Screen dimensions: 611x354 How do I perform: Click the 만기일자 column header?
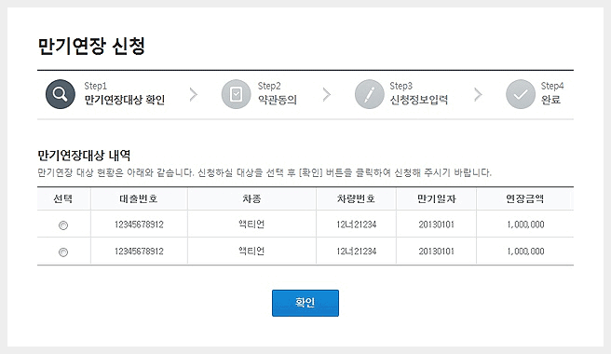pyautogui.click(x=437, y=198)
